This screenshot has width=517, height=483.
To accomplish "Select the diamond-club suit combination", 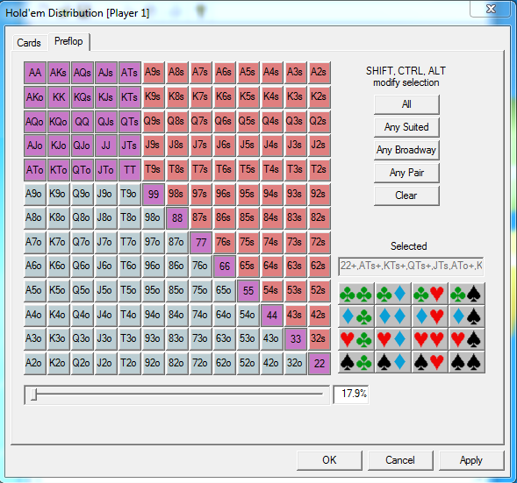I will point(356,316).
